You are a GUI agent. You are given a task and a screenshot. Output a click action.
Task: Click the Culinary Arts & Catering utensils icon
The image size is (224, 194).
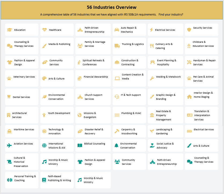[x=152, y=46]
